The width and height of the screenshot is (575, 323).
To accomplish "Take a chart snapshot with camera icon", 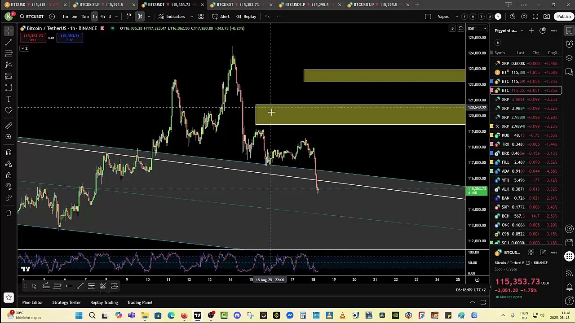I will pos(547,17).
